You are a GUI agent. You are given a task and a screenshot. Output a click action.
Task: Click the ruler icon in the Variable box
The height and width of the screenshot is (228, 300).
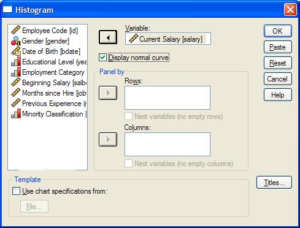pyautogui.click(x=133, y=39)
